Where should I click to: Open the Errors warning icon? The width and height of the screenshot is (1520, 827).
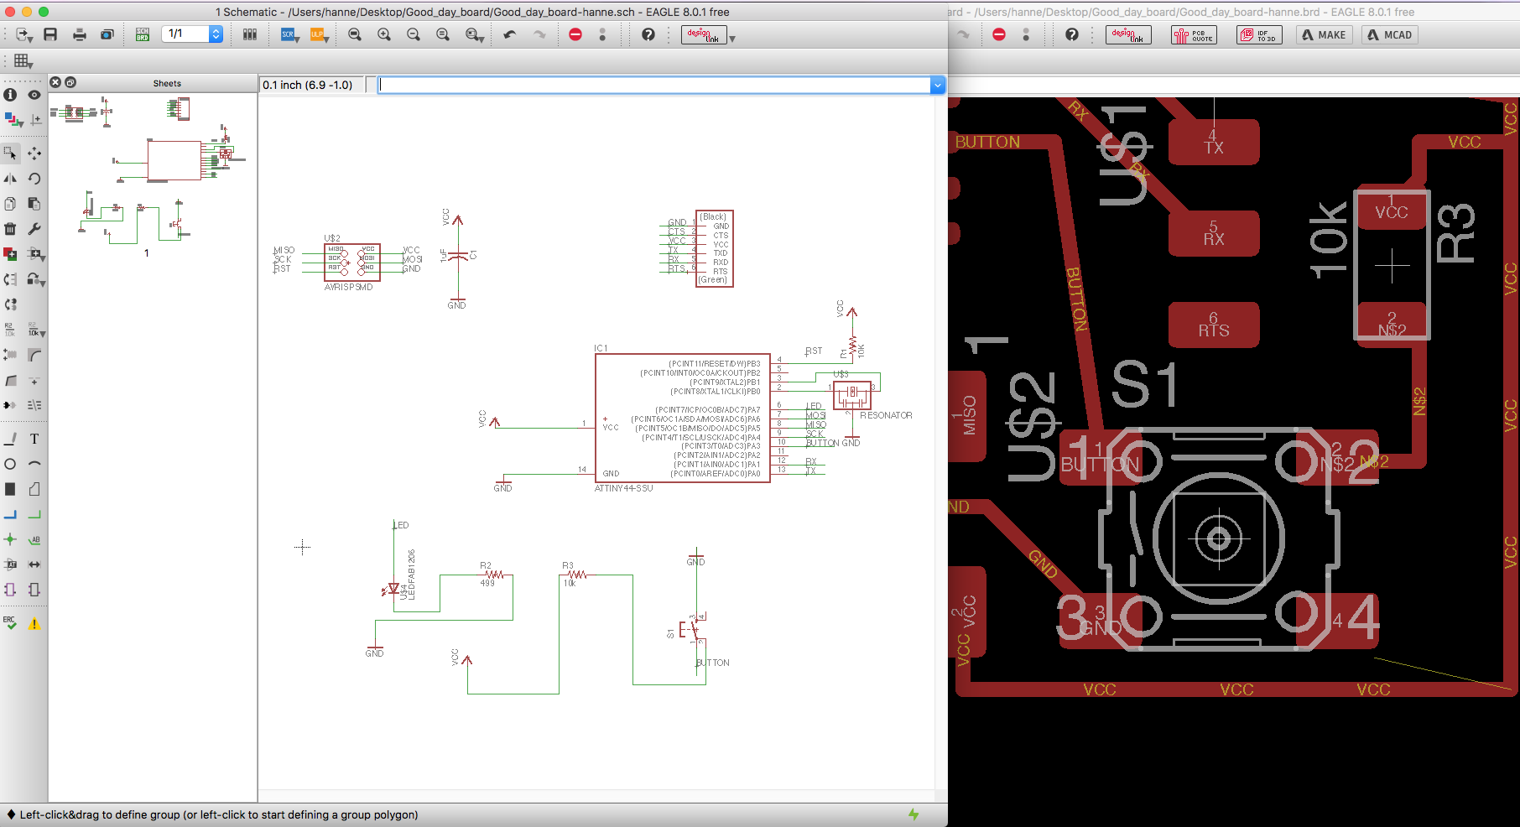tap(34, 624)
